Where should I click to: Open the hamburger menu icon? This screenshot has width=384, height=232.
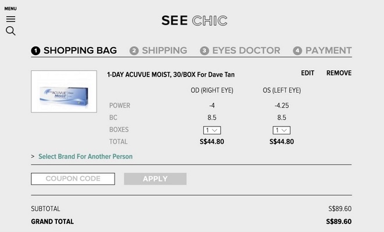click(x=10, y=19)
